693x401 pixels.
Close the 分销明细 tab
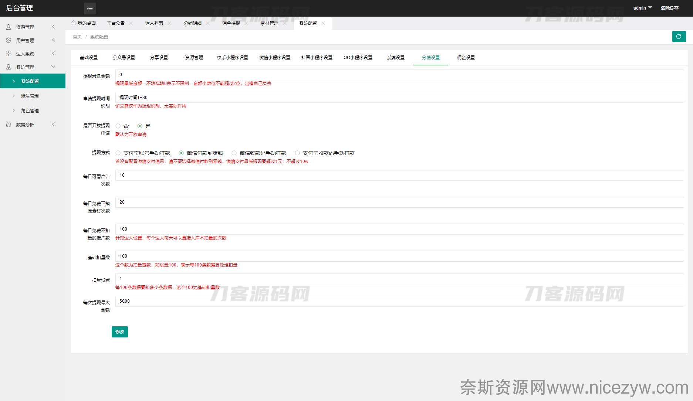pyautogui.click(x=208, y=23)
